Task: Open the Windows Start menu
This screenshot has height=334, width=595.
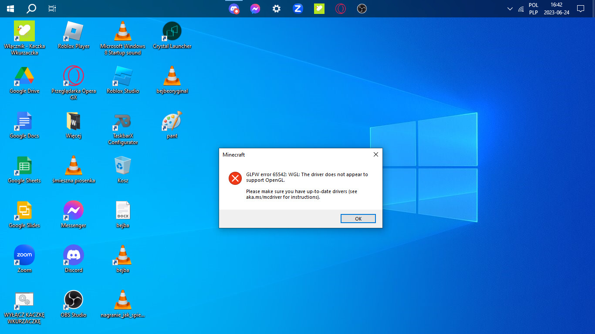Action: pyautogui.click(x=10, y=9)
